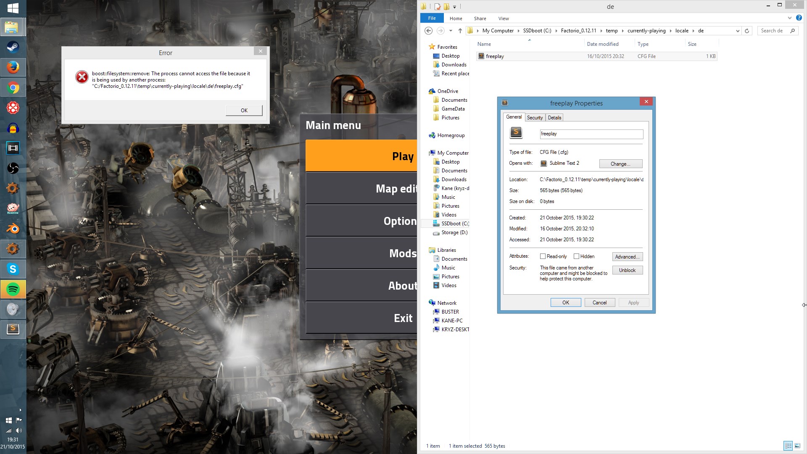Switch to the Security tab in Properties

pos(535,118)
